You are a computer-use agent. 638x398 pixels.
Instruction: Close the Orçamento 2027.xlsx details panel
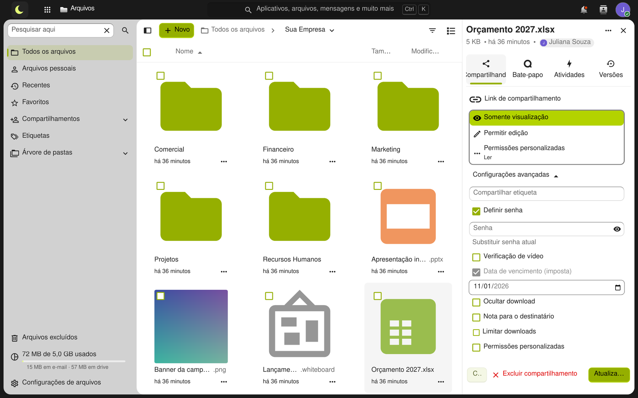623,31
